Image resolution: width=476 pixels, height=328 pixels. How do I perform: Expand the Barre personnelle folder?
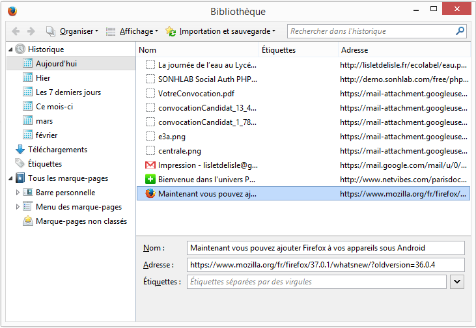point(18,193)
